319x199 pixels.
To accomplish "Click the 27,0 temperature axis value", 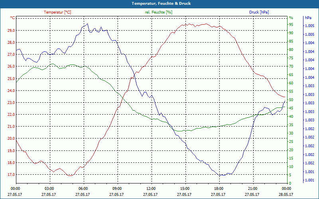I will coord(11,55).
